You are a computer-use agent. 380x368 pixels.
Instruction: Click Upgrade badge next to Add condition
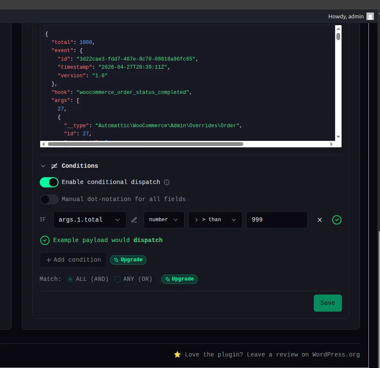(x=128, y=260)
